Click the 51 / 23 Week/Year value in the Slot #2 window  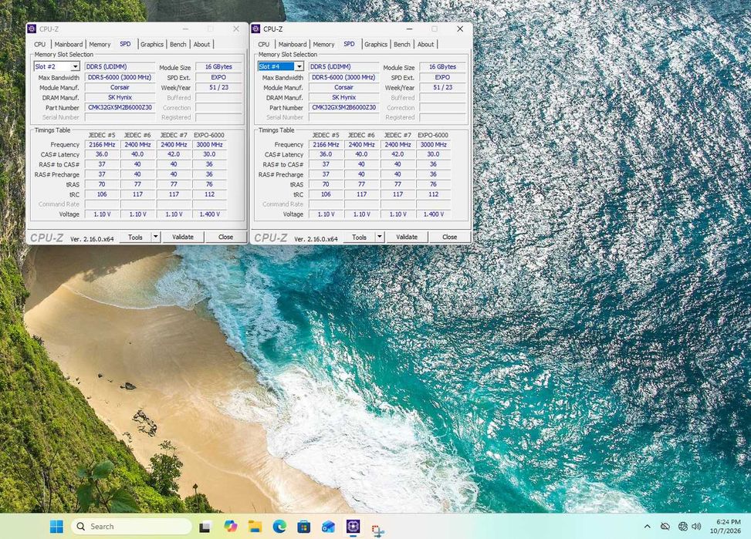pyautogui.click(x=218, y=88)
